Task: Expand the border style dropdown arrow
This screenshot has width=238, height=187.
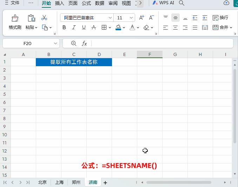Action: pos(110,27)
